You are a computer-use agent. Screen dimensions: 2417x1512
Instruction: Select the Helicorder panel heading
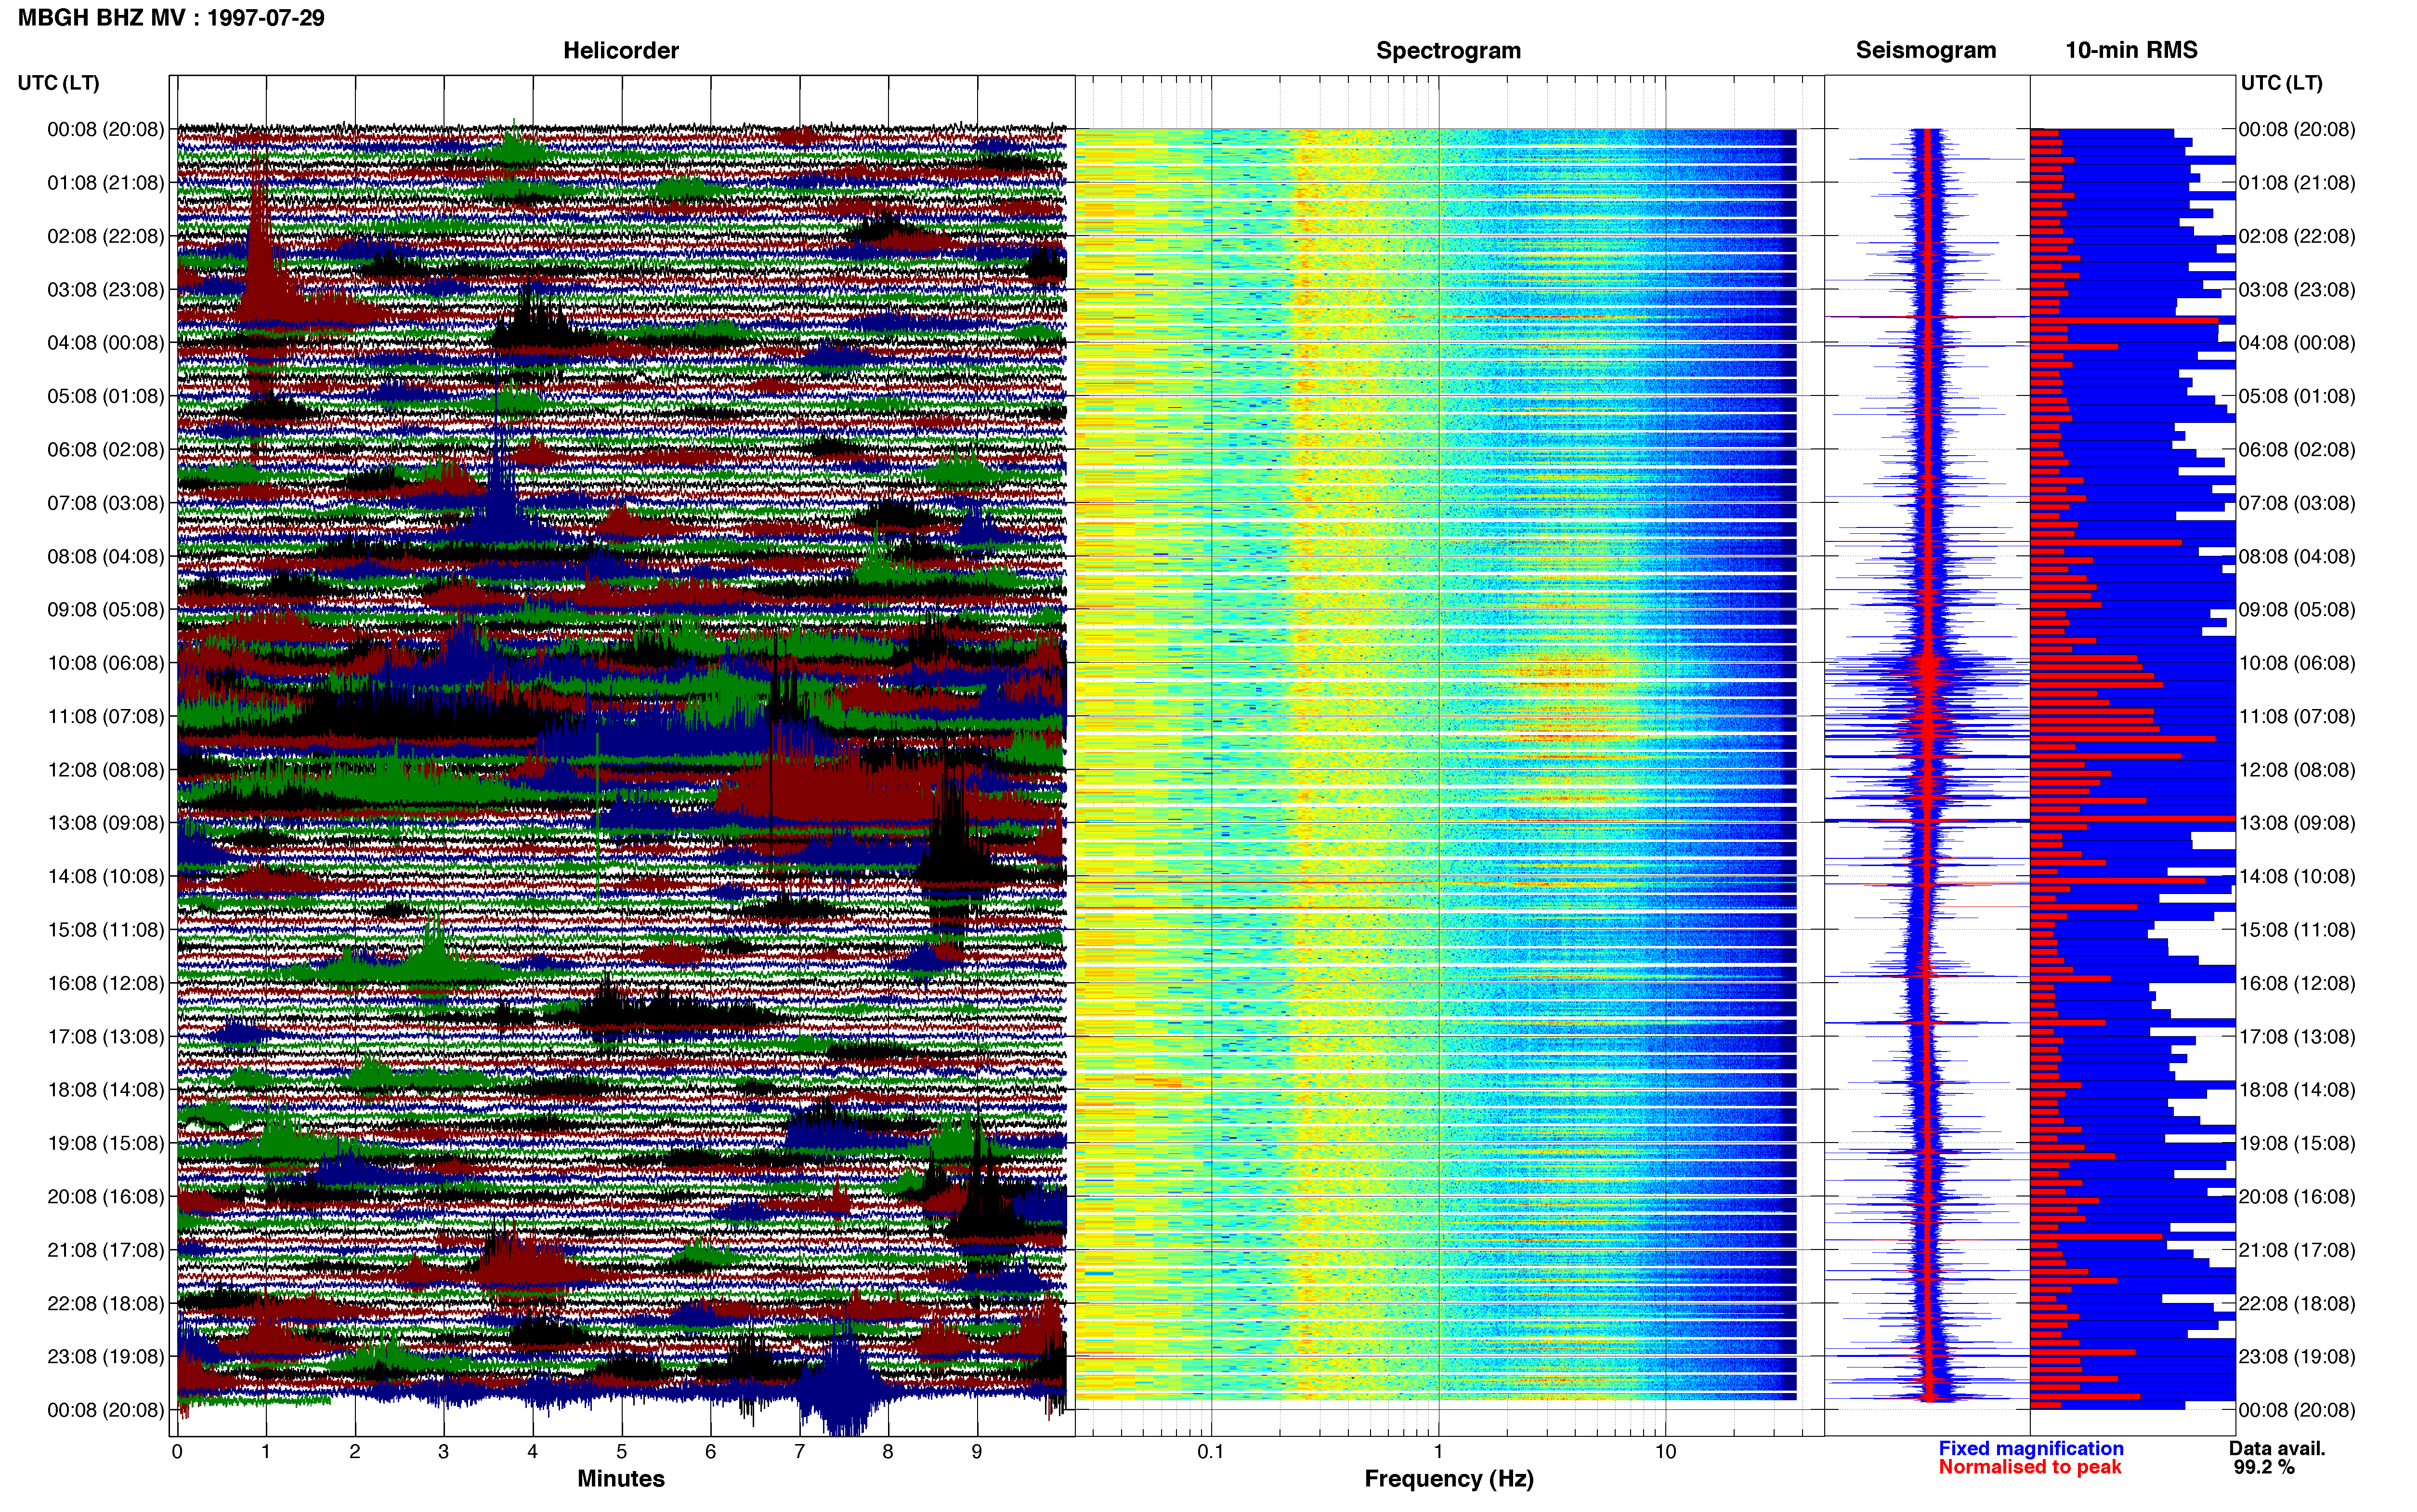[x=621, y=50]
